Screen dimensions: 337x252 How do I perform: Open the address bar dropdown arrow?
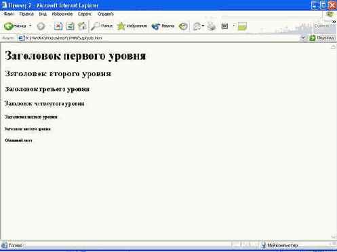coord(303,38)
